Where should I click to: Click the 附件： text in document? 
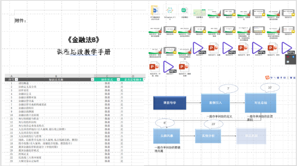(x=20, y=21)
